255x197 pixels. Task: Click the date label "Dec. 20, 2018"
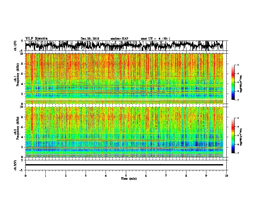(x=90, y=39)
